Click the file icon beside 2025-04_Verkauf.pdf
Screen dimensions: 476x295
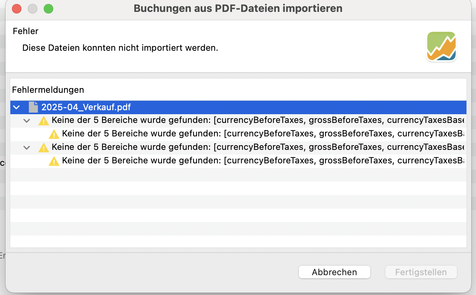[x=33, y=107]
